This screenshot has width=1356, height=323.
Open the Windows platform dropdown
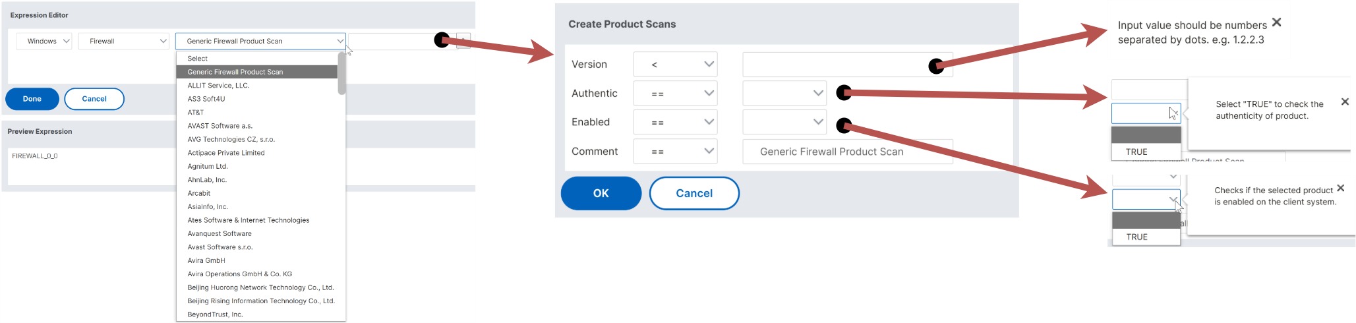tap(44, 41)
